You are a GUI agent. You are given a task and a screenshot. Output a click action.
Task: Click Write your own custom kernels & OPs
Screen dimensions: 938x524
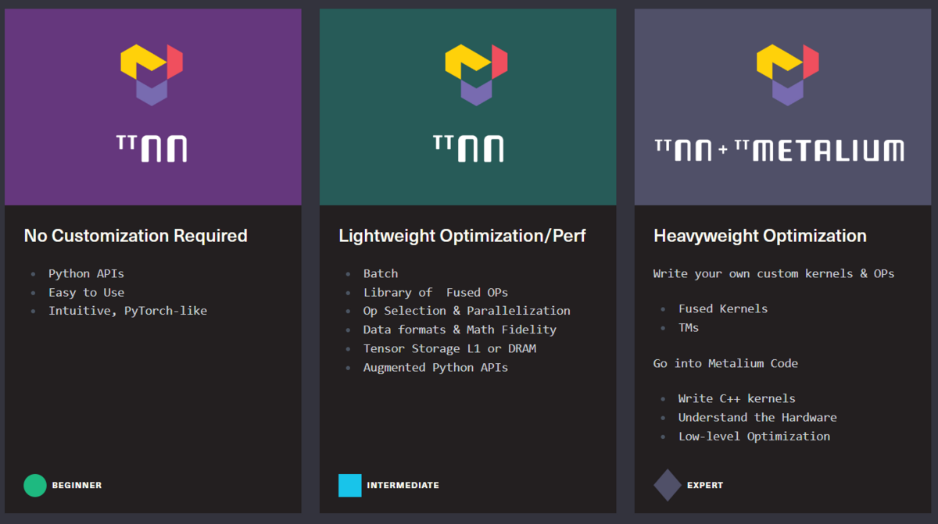(774, 274)
